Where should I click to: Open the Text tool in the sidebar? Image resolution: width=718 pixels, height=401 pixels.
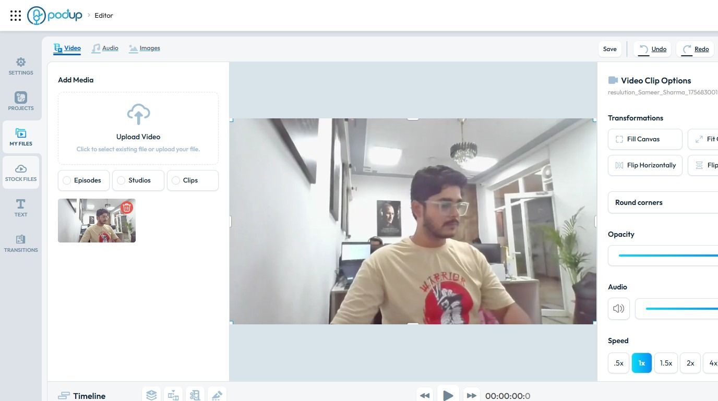[21, 208]
